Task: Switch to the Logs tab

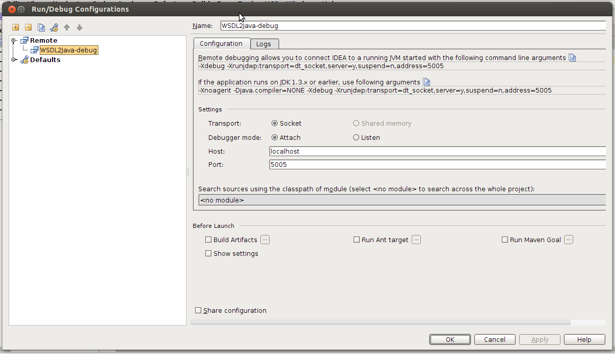Action: pos(264,43)
